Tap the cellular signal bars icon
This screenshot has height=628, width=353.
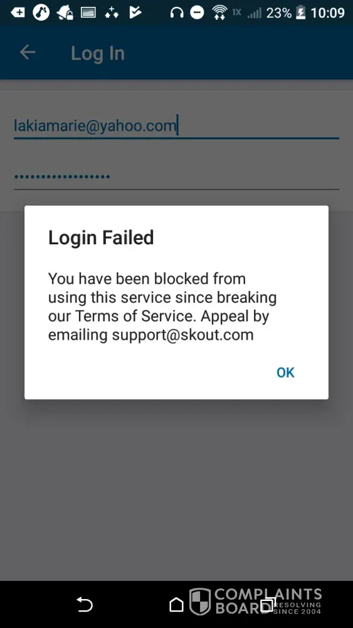[253, 14]
